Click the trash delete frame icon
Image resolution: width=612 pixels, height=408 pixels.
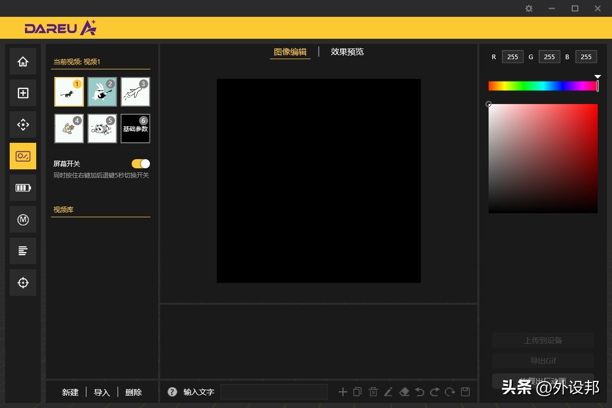pyautogui.click(x=373, y=392)
